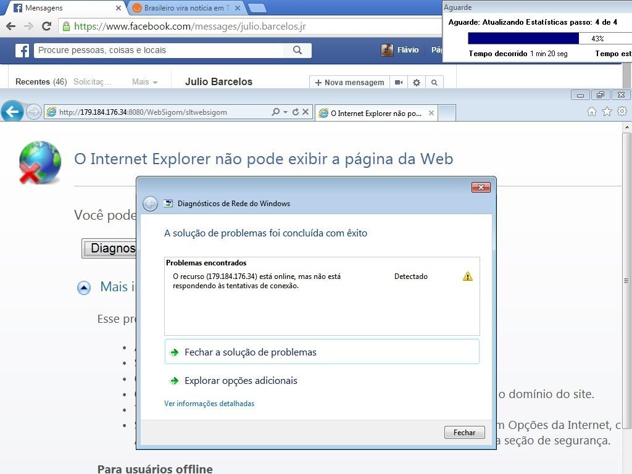This screenshot has width=632, height=474.
Task: Expand the Mais dropdown in messages
Action: [x=144, y=82]
